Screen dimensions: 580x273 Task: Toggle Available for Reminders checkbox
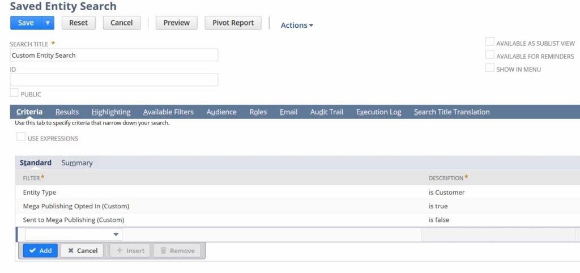490,56
